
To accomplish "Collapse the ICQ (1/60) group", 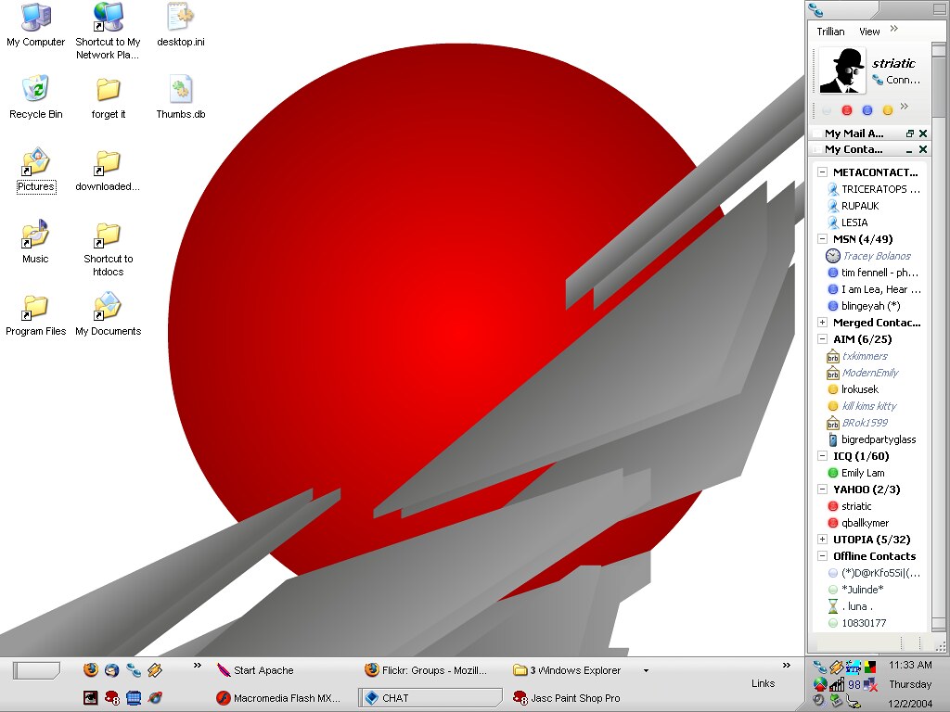I will [x=822, y=456].
